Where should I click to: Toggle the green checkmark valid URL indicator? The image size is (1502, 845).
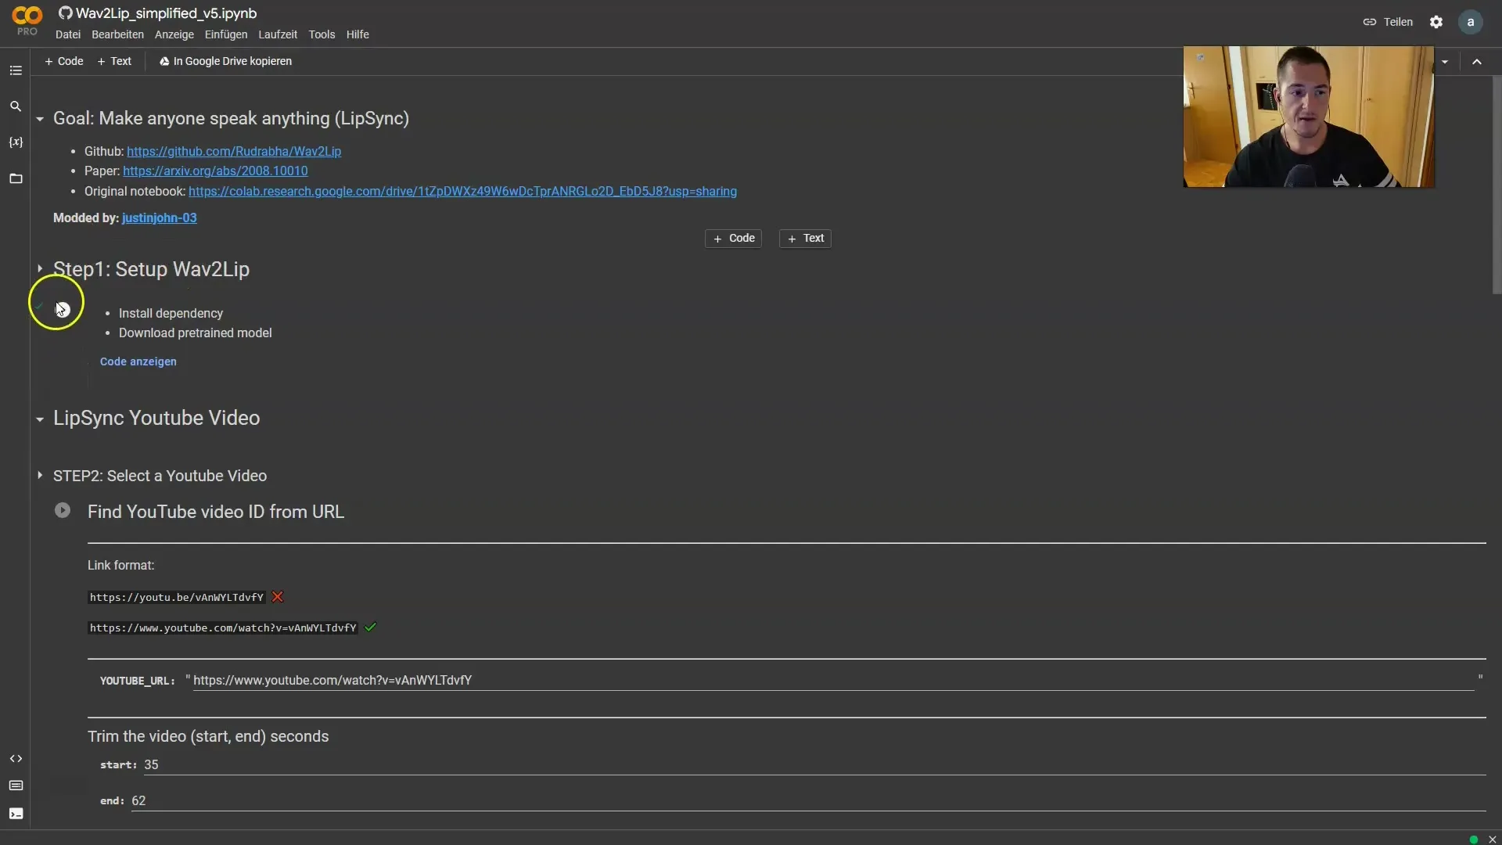369,627
